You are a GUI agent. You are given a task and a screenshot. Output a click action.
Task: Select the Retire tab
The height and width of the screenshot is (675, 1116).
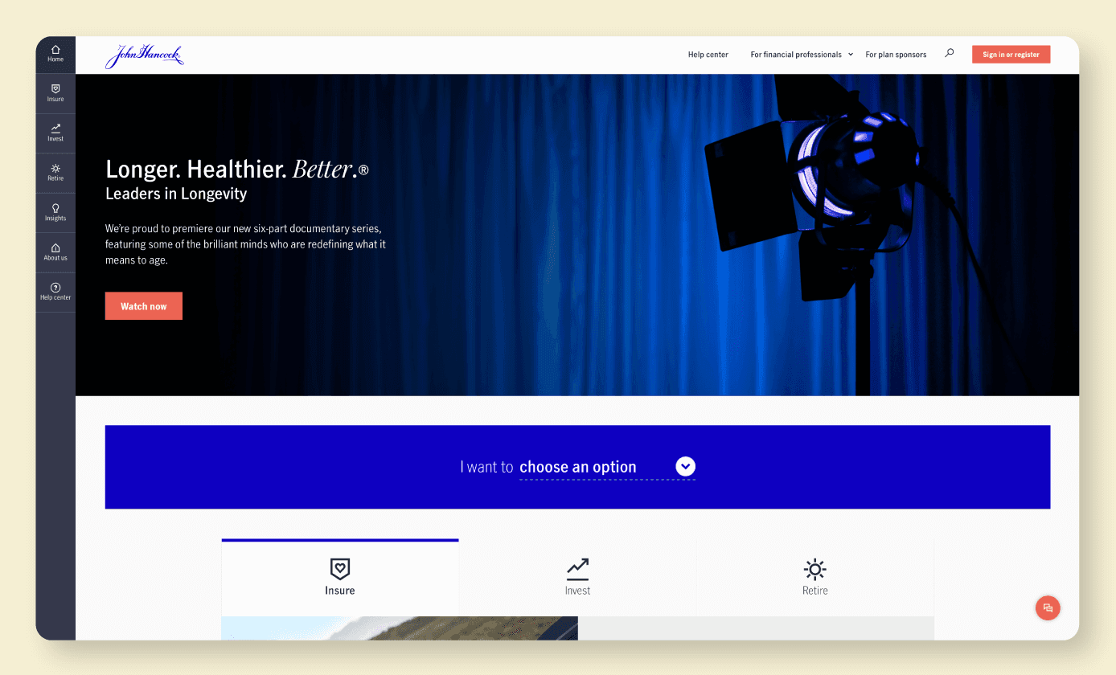[814, 578]
